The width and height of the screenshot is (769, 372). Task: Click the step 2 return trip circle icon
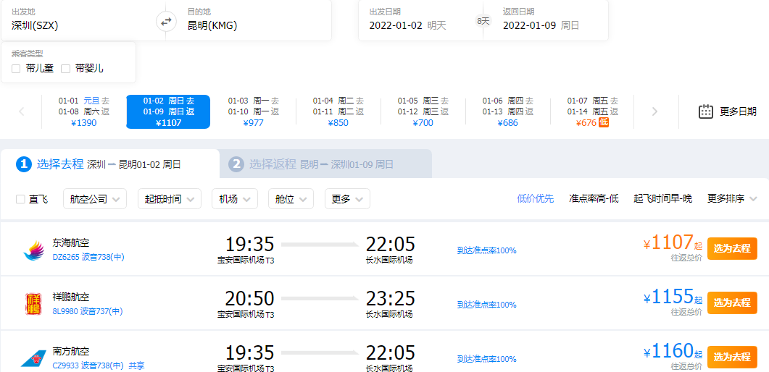tap(236, 164)
